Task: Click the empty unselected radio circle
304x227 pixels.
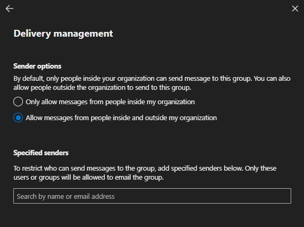Action: point(18,102)
